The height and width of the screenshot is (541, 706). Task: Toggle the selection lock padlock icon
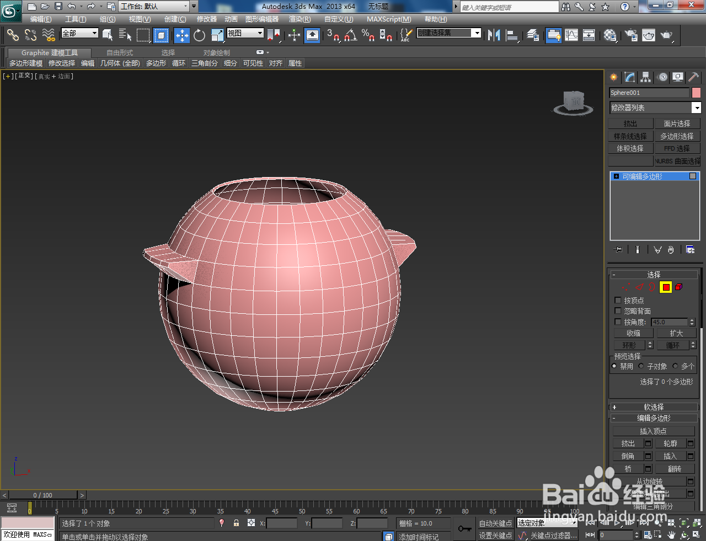[236, 523]
